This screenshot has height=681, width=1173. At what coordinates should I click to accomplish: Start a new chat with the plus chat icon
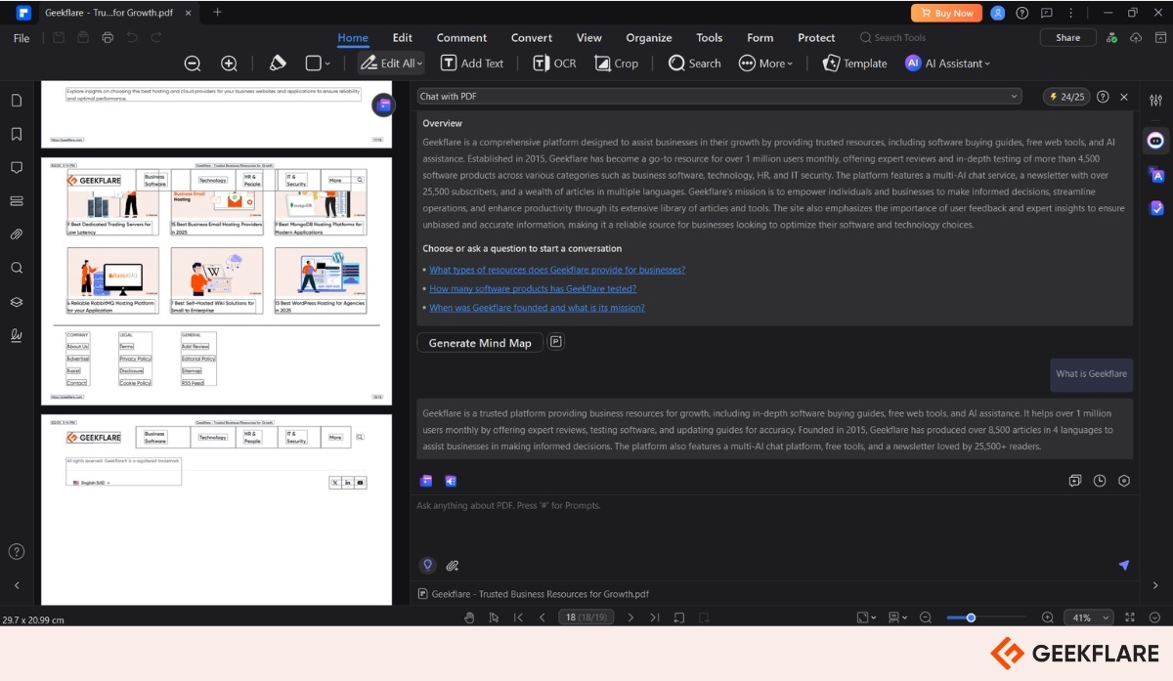pos(1074,481)
